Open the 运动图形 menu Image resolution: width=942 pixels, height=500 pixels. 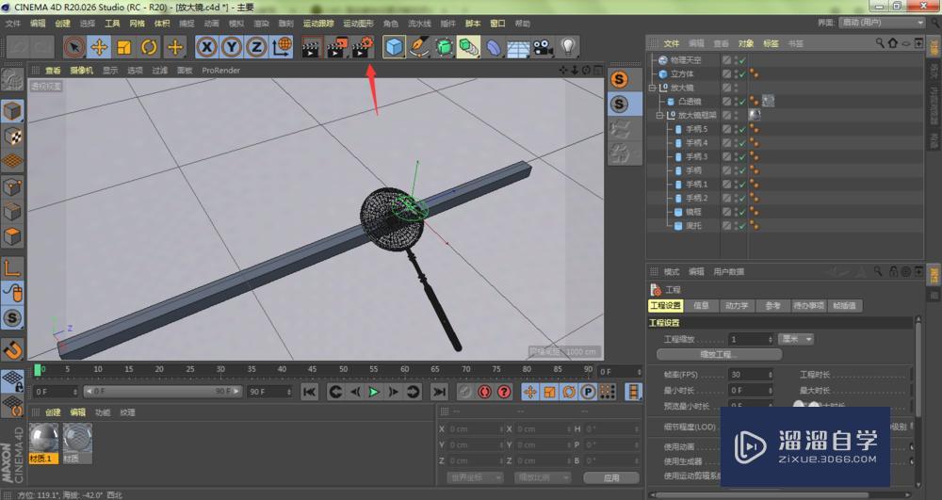pyautogui.click(x=358, y=24)
